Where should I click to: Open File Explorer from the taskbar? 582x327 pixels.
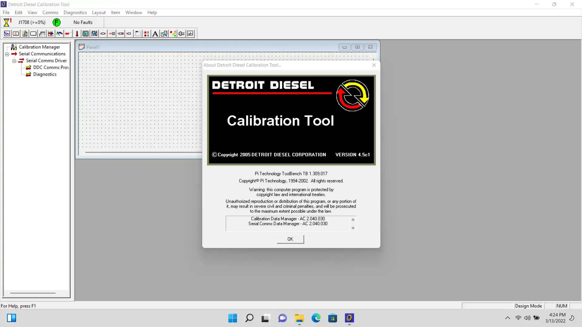(299, 318)
